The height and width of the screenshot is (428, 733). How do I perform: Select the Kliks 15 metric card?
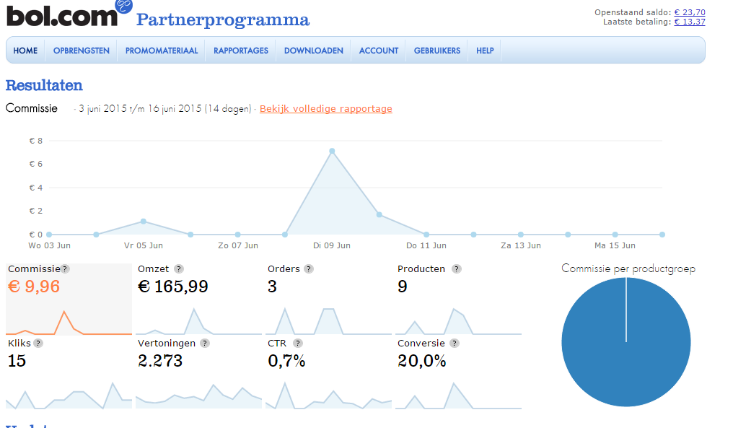click(x=69, y=373)
